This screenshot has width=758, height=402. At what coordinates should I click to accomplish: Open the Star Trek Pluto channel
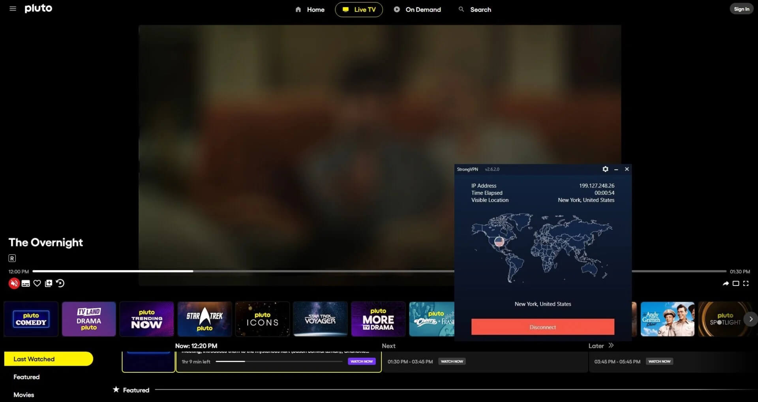tap(205, 319)
